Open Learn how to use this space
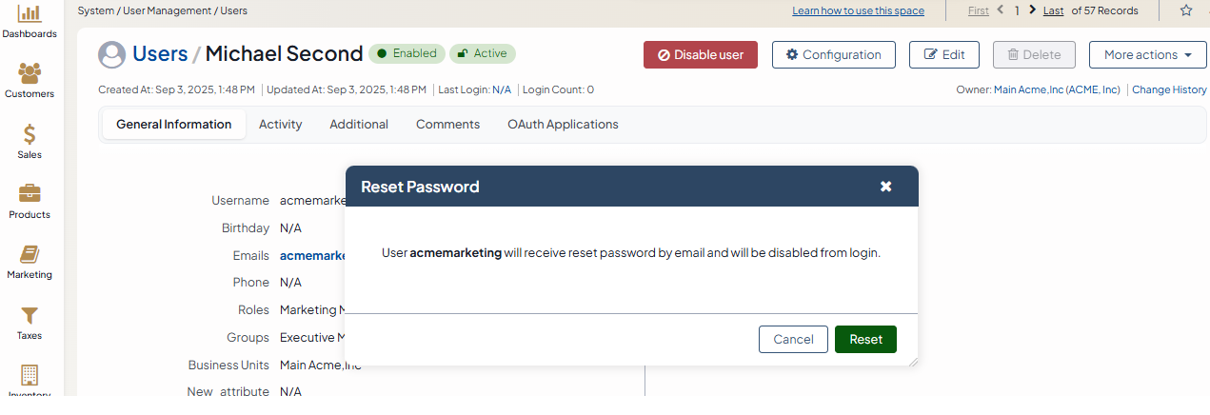The image size is (1210, 415). 858,10
